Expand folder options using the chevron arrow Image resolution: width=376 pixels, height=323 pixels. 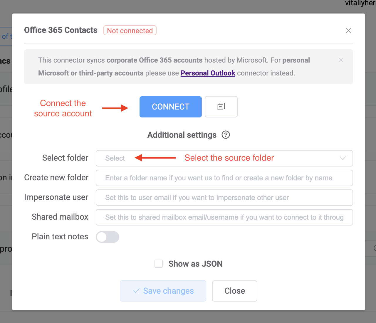click(343, 158)
